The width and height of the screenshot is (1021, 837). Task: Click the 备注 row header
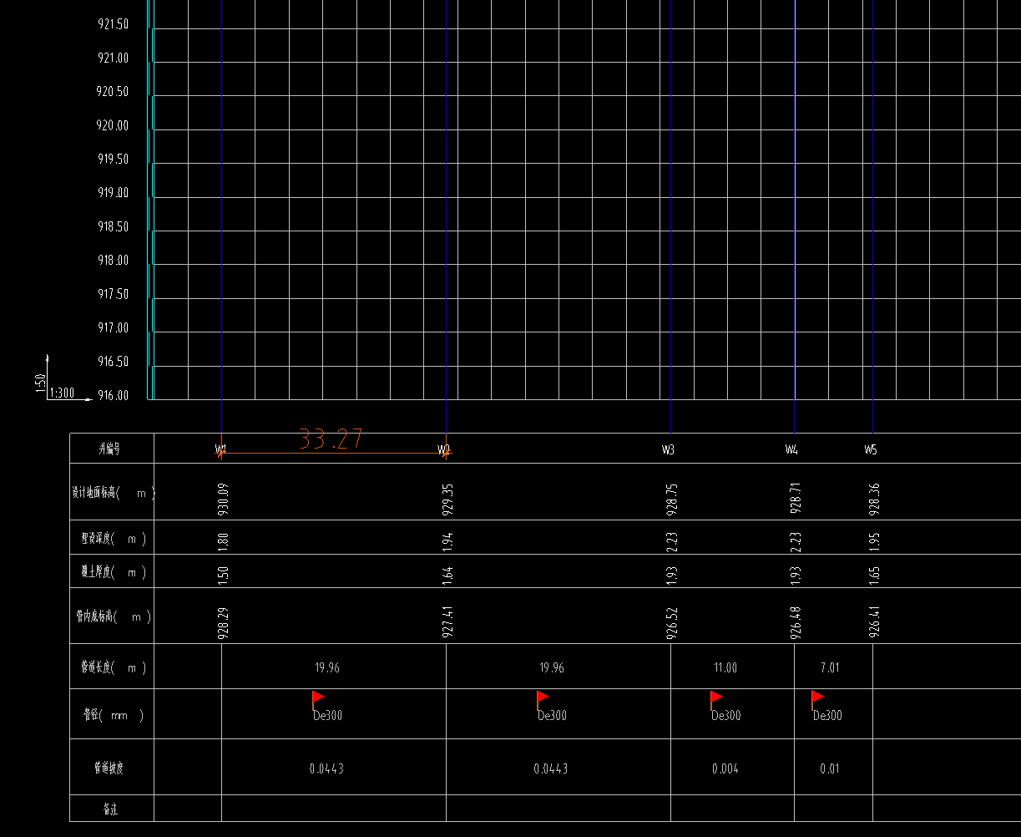coord(109,809)
